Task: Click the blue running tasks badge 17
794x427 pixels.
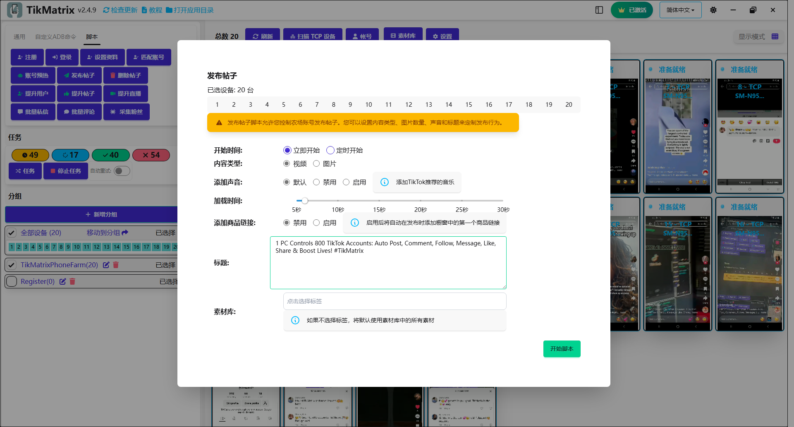Action: pyautogui.click(x=70, y=155)
